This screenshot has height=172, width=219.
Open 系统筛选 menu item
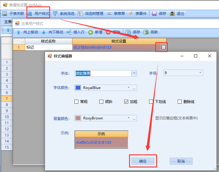click(67, 14)
